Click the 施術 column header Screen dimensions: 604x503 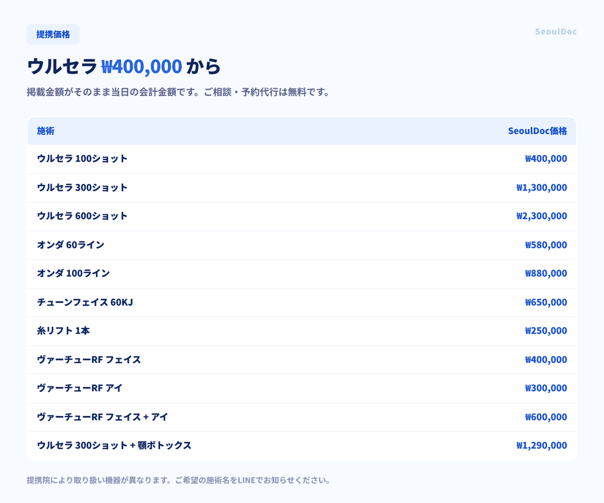(x=45, y=131)
